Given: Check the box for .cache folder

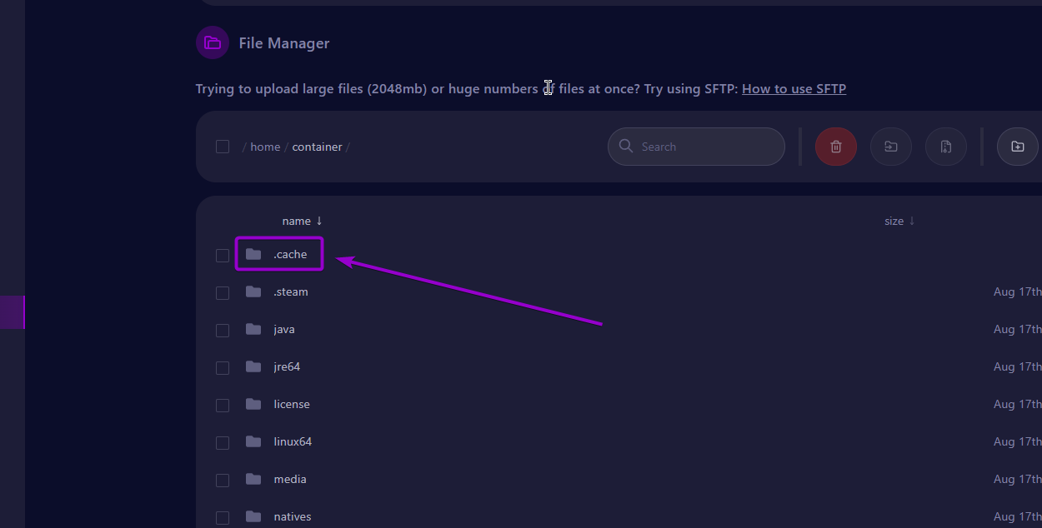Looking at the screenshot, I should click(223, 256).
